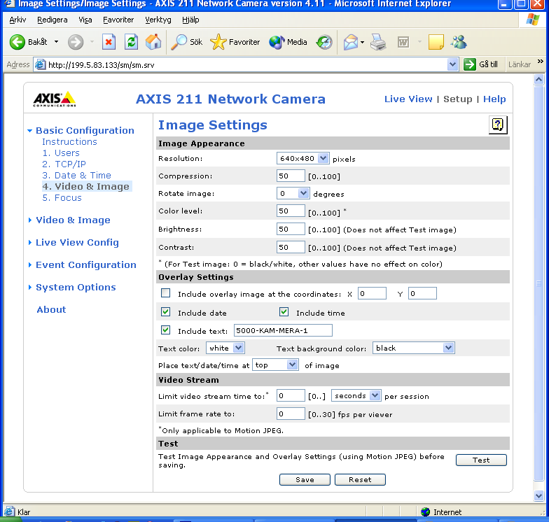Open the Favoriter menu
Viewport: 549px width, 522px height.
tap(118, 20)
